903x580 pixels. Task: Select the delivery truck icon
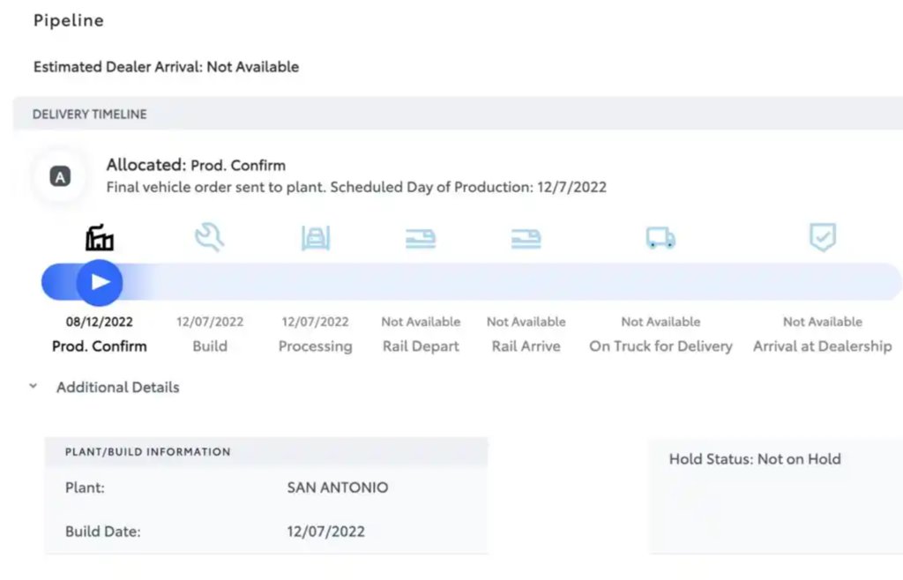[660, 238]
